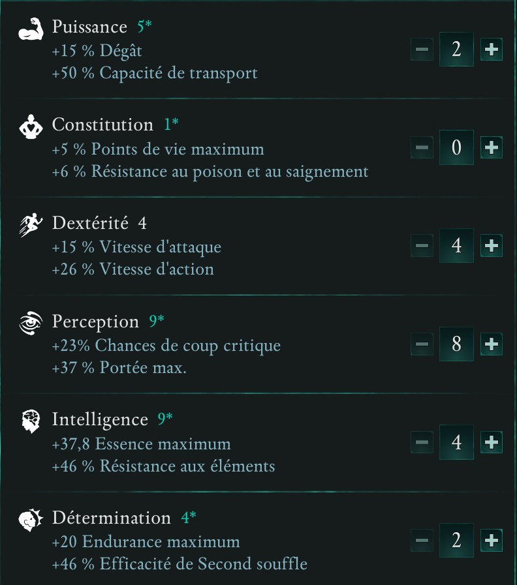
Task: Decrease Puissance with the minus button
Action: 422,49
